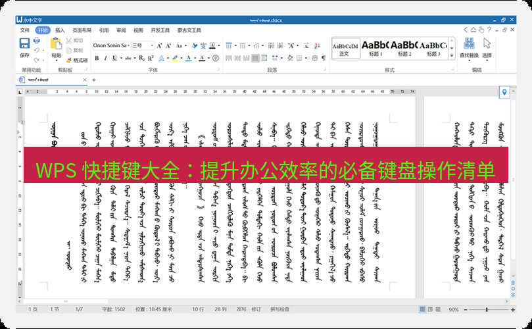Click the new document tab plus button
Viewport: 532px width, 329px height.
94,80
